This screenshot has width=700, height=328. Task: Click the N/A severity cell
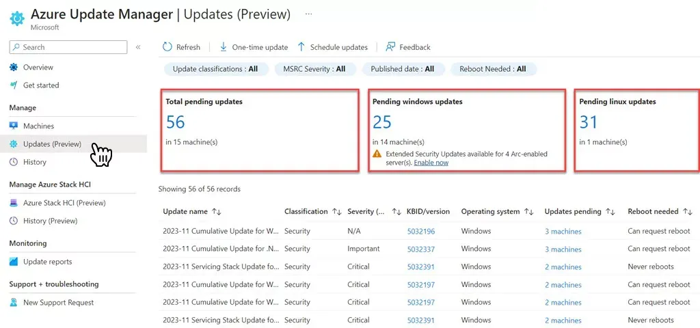pos(353,231)
